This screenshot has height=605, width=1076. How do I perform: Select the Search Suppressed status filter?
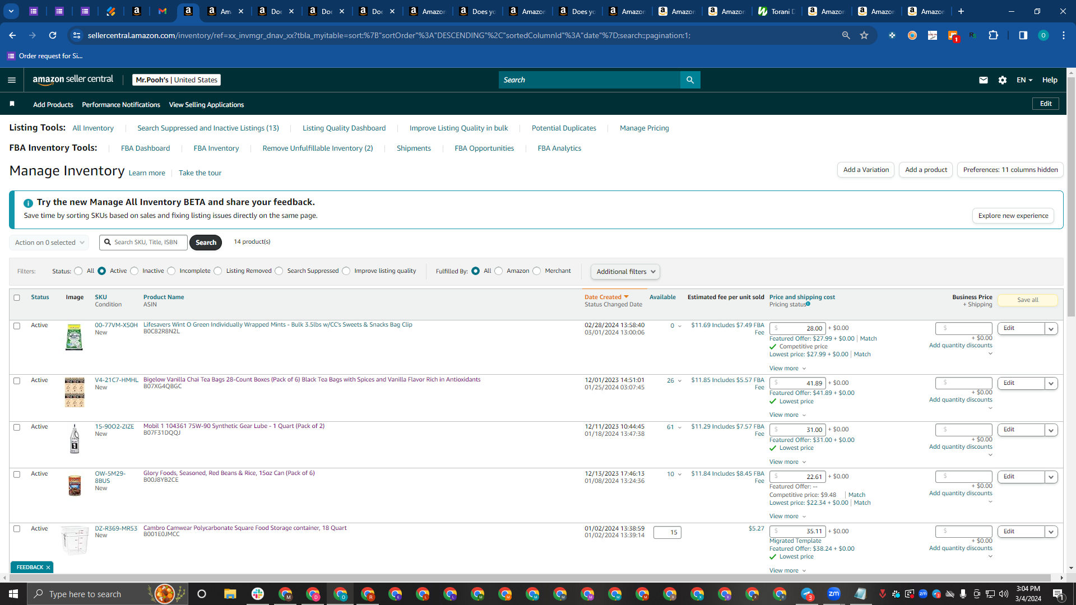(x=279, y=271)
